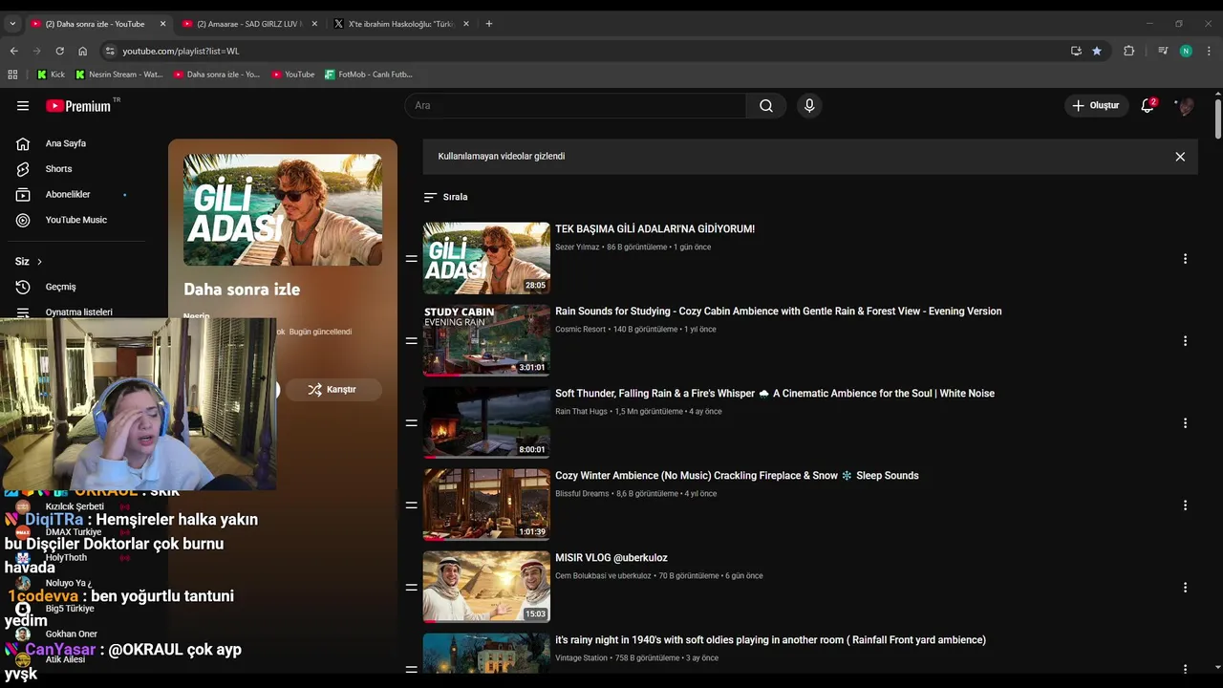The height and width of the screenshot is (688, 1223).
Task: Click the site info icon beside the URL
Action: click(110, 51)
